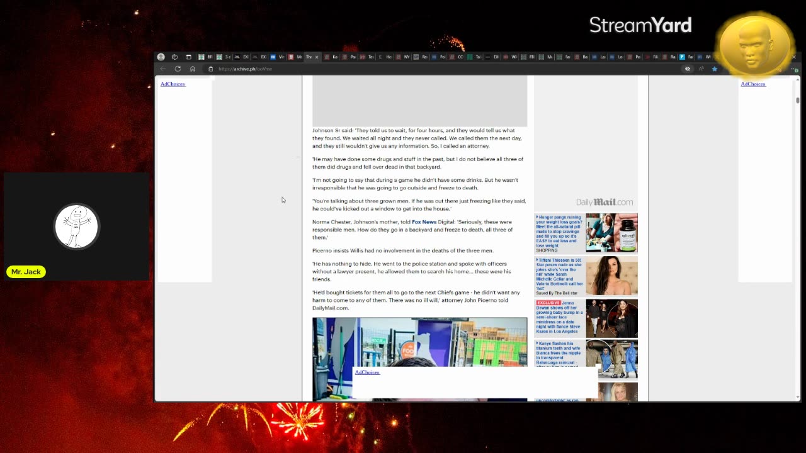Switch to the '3 c' browser tab
Viewport: 806px width, 453px height.
[x=224, y=57]
